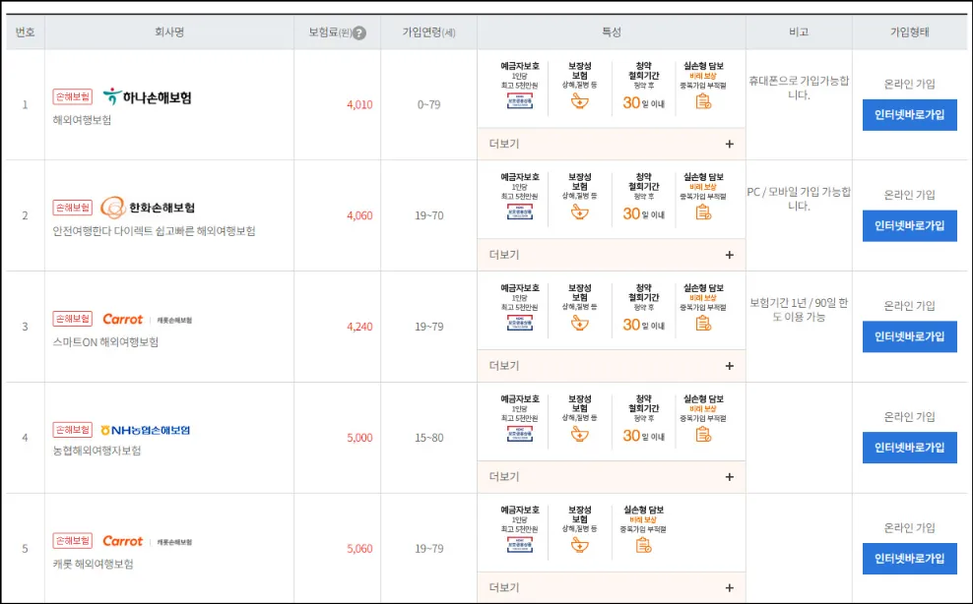Click the 30일 이내 withdrawal period in row 4

tap(643, 436)
